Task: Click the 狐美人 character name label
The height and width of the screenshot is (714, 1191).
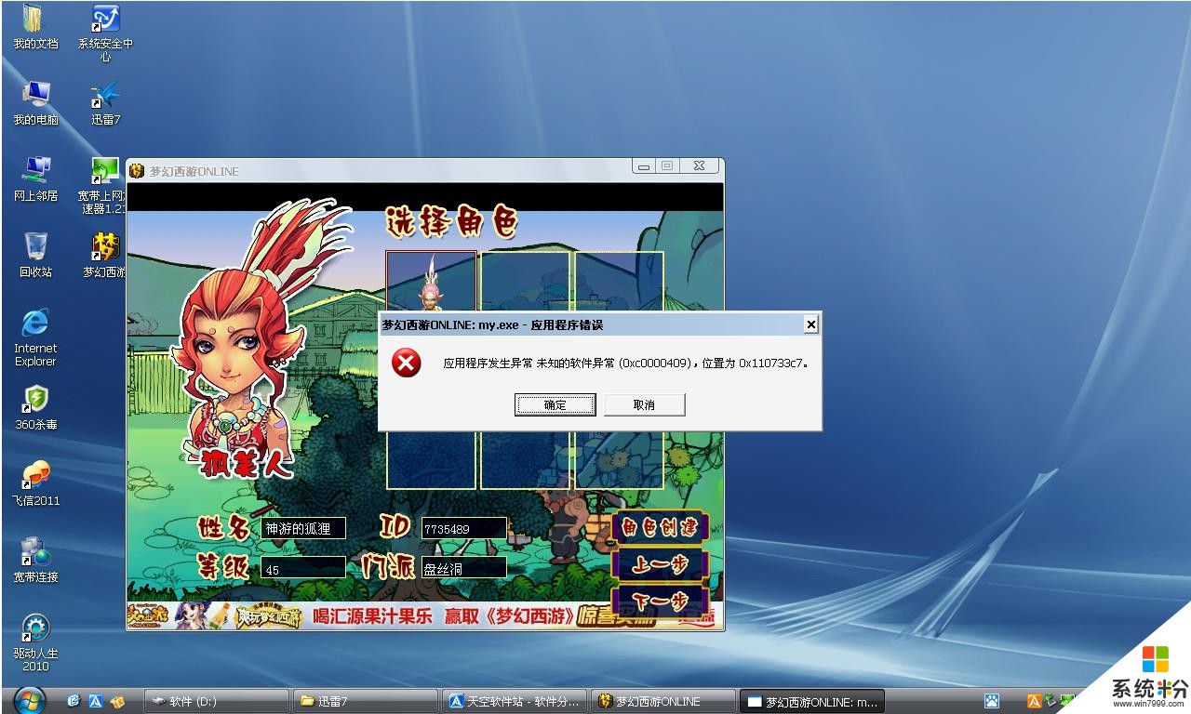Action: [247, 463]
